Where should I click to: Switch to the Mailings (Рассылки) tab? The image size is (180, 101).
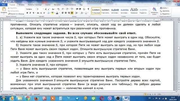click(57, 5)
